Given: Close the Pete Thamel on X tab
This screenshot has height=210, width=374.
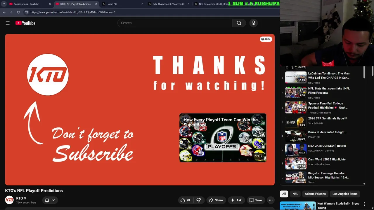Looking at the screenshot, I should [188, 4].
